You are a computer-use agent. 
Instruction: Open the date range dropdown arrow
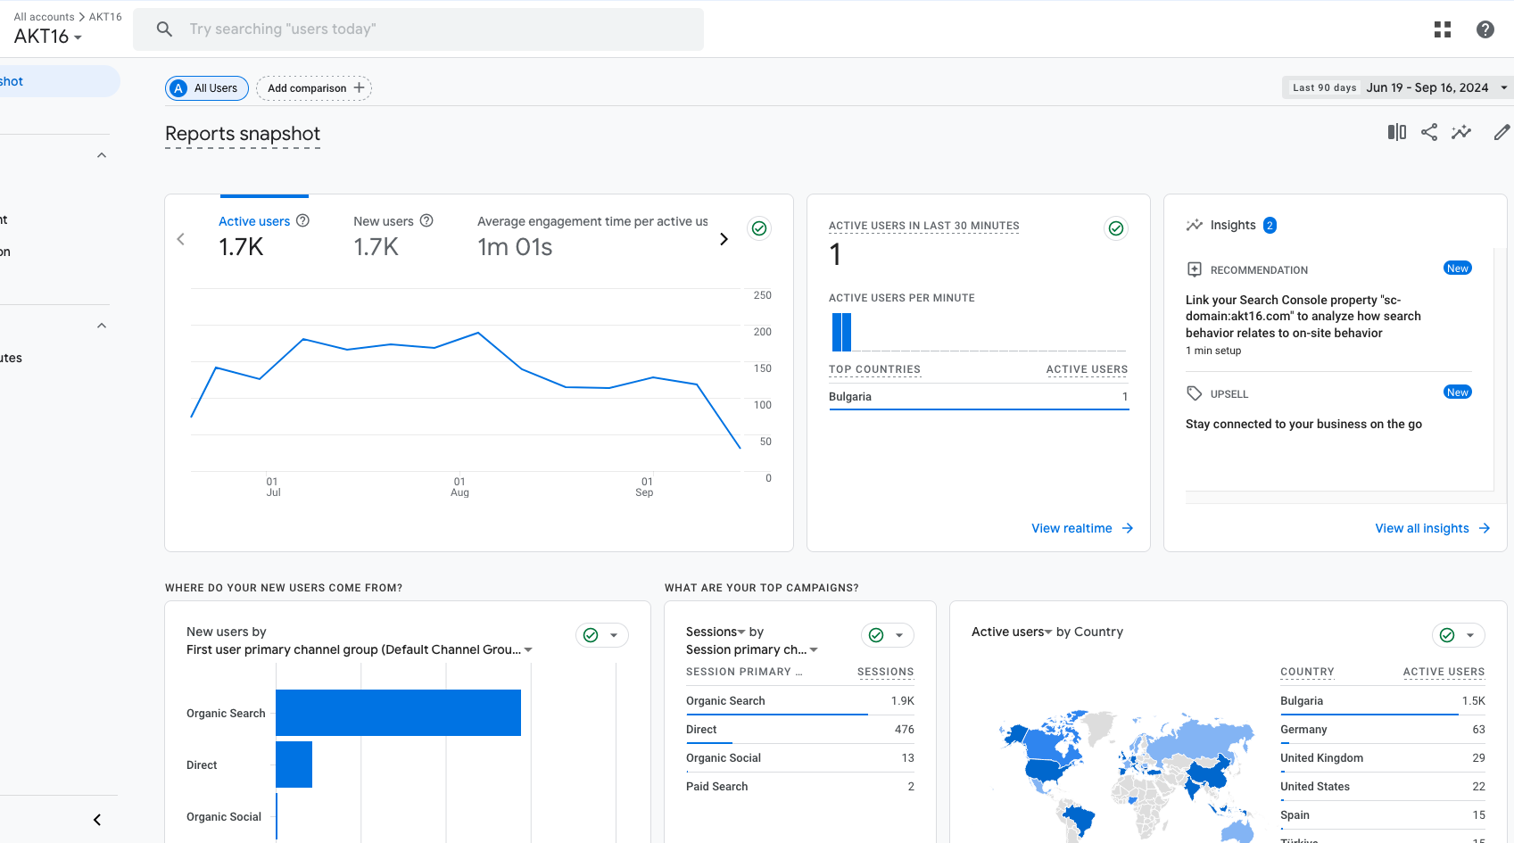pyautogui.click(x=1504, y=87)
